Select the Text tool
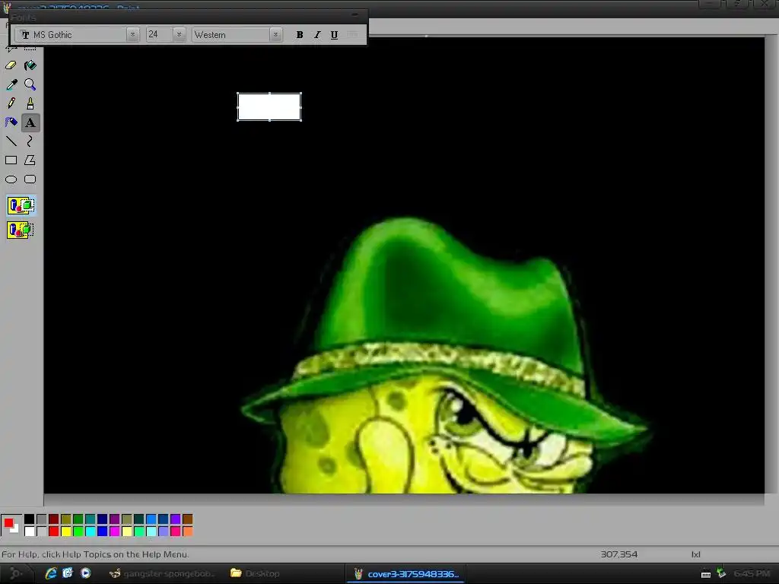Screen dimensions: 779x584 tap(30, 122)
